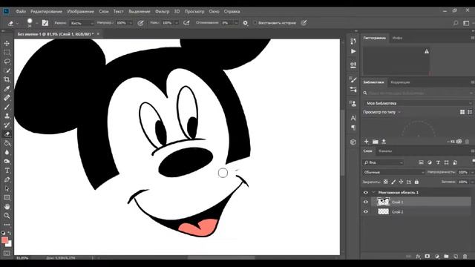Screen dimensions: 475x267
Task: Open the History panel icon
Action: click(x=353, y=42)
